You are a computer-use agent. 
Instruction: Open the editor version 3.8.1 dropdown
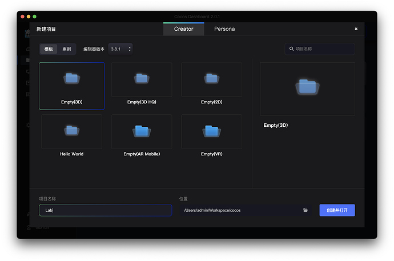pyautogui.click(x=120, y=49)
